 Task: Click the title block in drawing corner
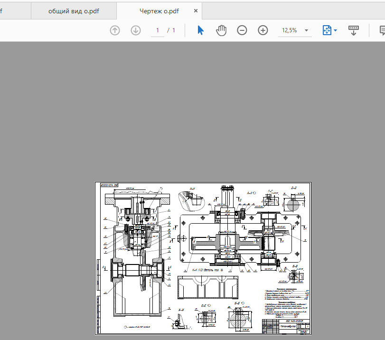pyautogui.click(x=287, y=326)
